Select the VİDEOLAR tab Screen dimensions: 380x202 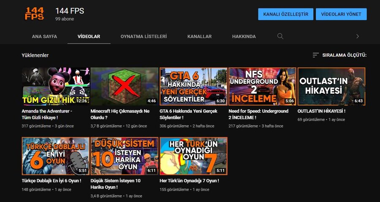(89, 37)
